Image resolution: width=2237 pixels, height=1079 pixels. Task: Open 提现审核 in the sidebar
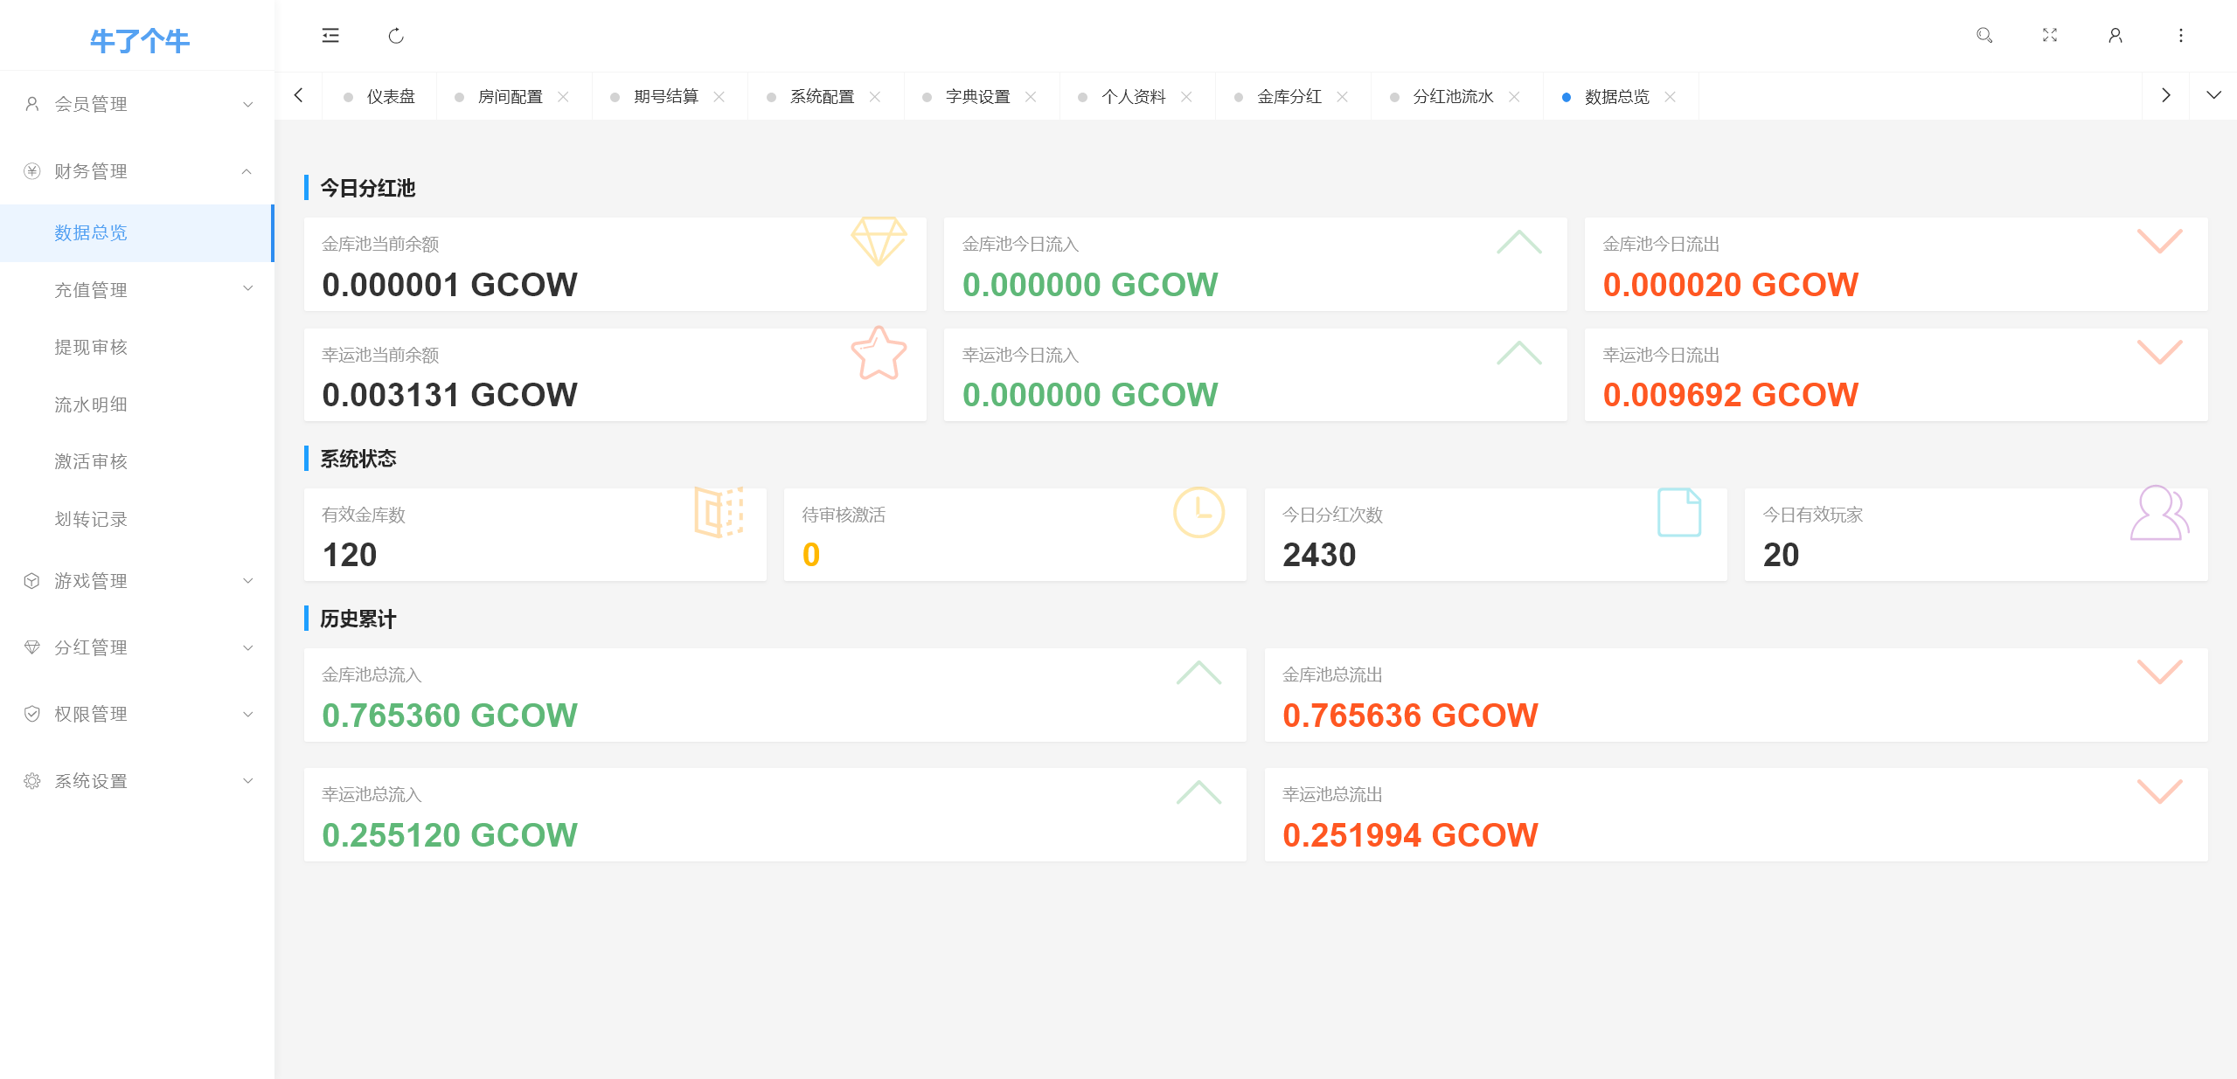pos(91,348)
